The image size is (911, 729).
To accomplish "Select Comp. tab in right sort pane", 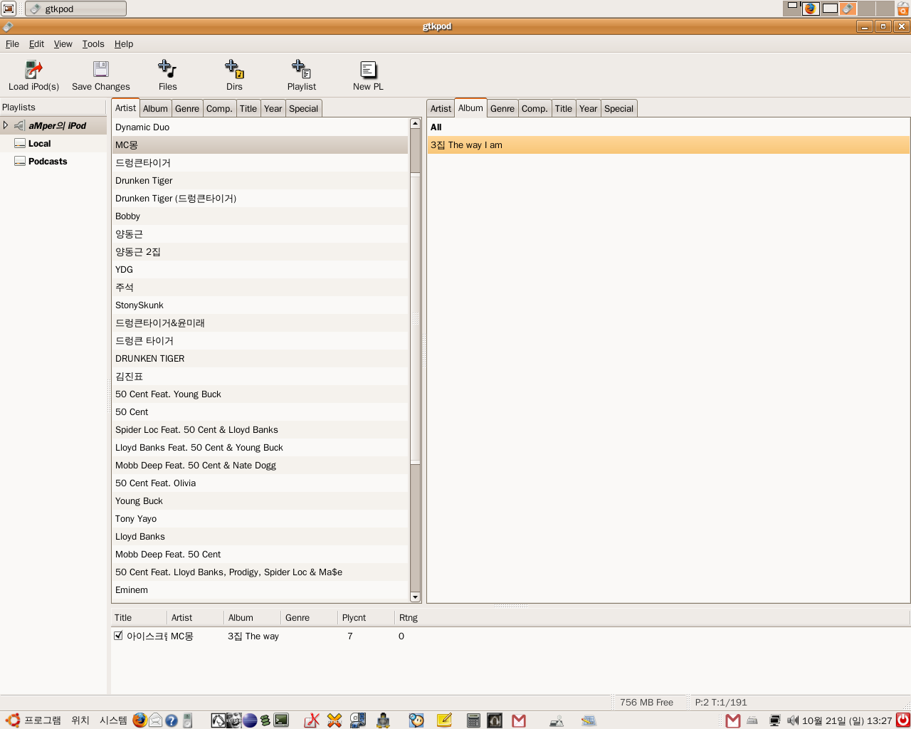I will point(535,108).
